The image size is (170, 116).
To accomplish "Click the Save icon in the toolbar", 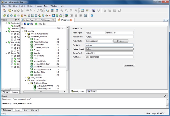I will (x=15, y=10).
